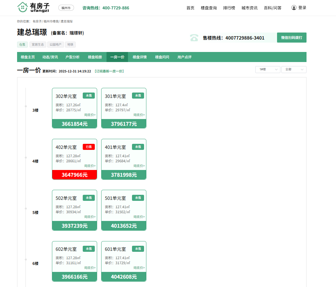Click the 公园地产 tag
This screenshot has width=336, height=287.
[x=56, y=44]
